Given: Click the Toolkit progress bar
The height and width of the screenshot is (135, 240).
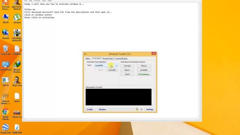Looking at the screenshot, I should point(121,109).
